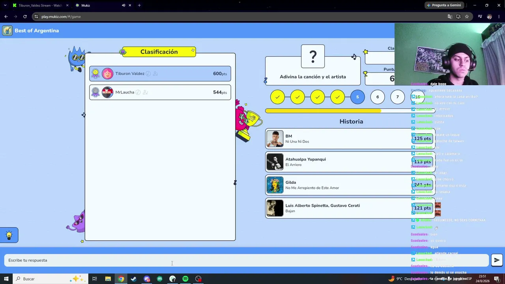Click MrLaucha's avatar in the ranking
Viewport: 505px width, 284px height.
coord(107,92)
